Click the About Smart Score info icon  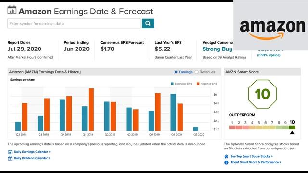pos(226,162)
